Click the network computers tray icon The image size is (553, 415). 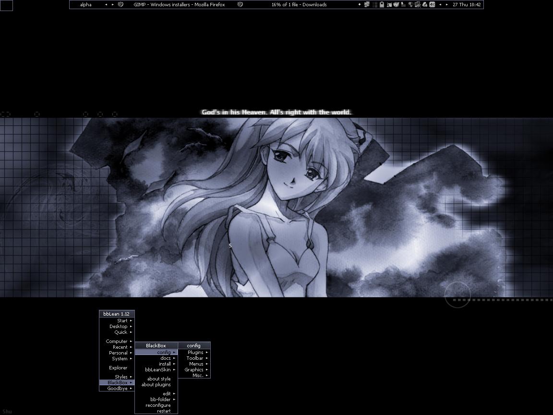tap(418, 5)
